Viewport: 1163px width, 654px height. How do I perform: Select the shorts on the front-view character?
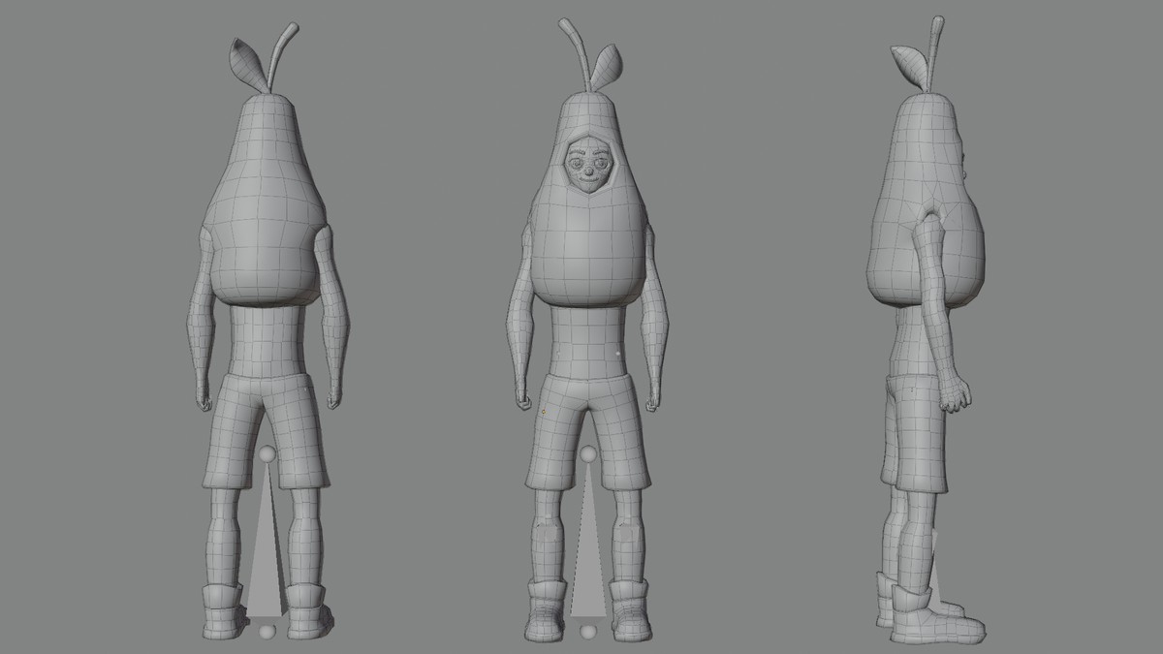coord(586,426)
